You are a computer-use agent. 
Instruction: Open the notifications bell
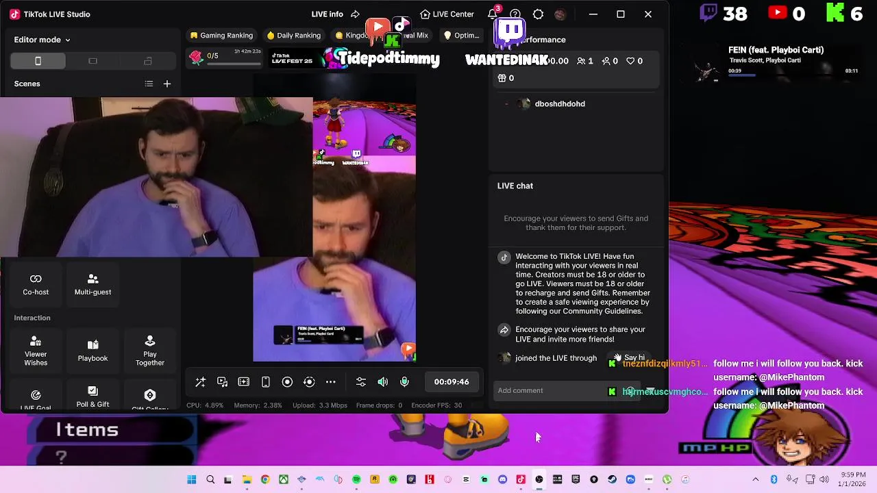click(493, 14)
